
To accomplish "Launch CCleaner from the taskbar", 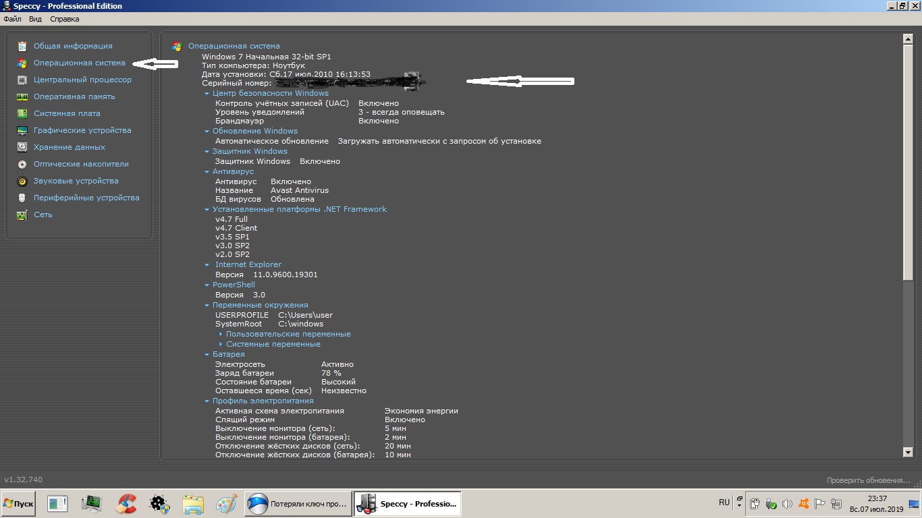I will pos(126,504).
